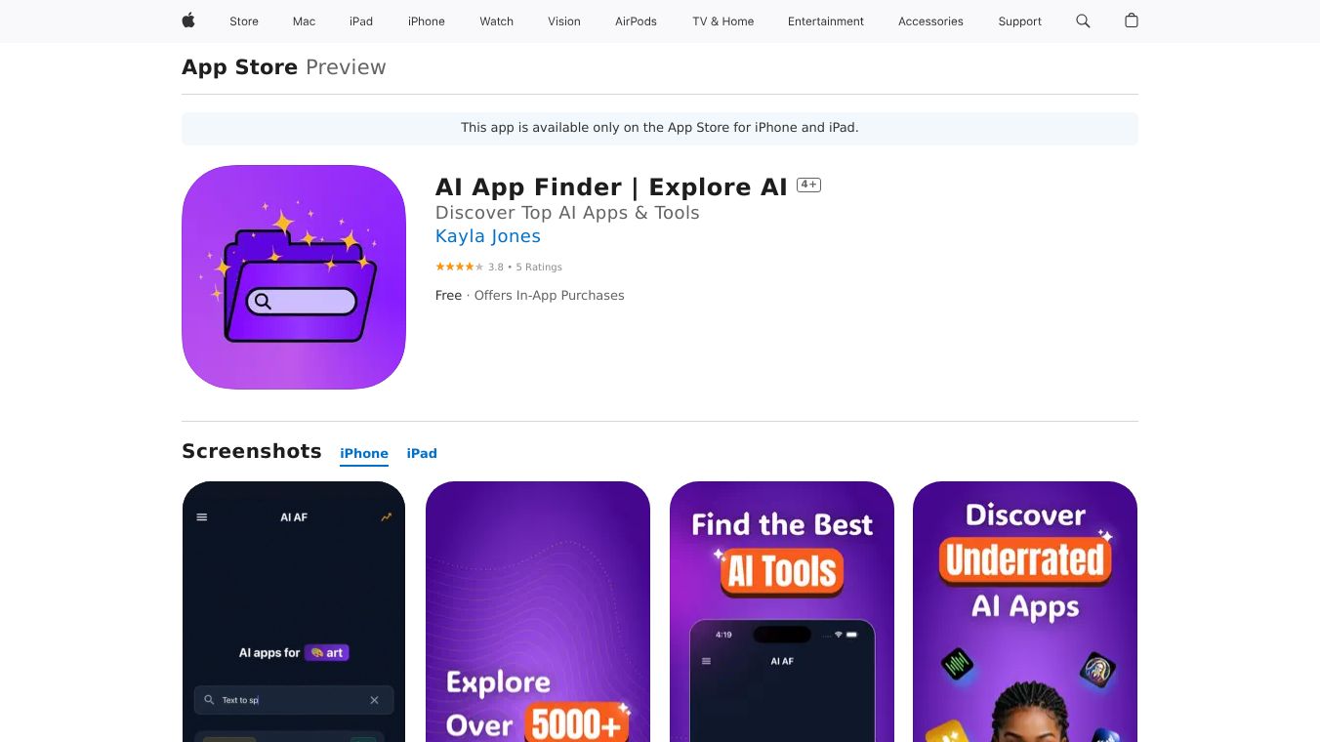Open the iPhone navigation item
This screenshot has width=1320, height=742.
427,21
